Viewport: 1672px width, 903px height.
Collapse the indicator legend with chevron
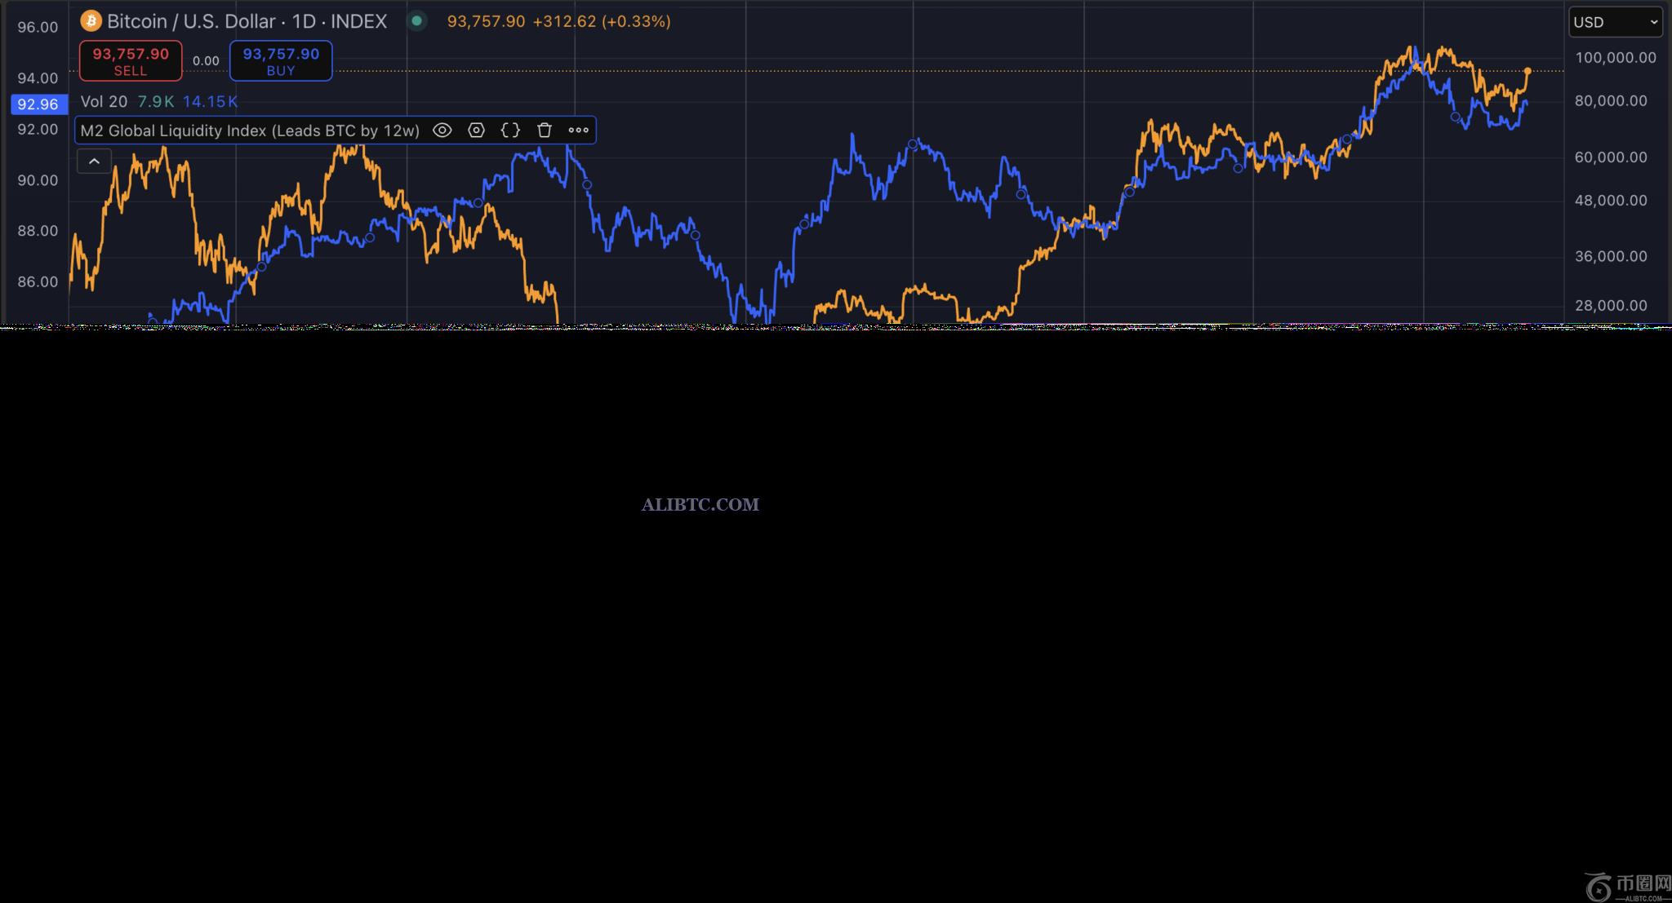[94, 162]
